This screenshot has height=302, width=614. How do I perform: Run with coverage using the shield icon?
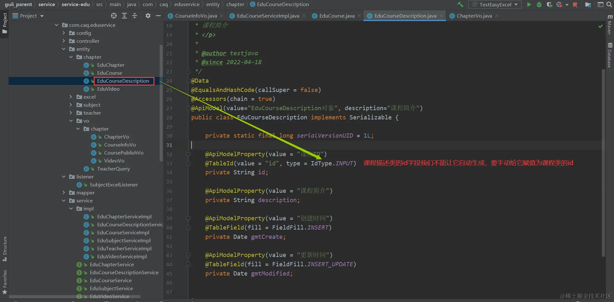coord(549,4)
